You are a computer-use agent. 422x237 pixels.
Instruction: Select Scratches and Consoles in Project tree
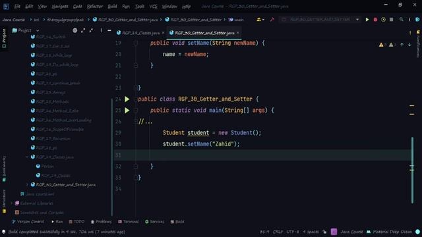point(40,213)
